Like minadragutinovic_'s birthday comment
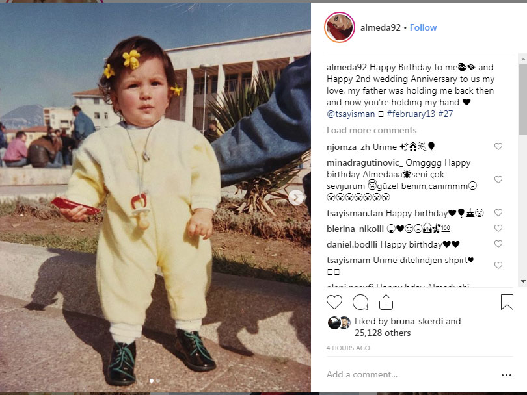 (498, 179)
